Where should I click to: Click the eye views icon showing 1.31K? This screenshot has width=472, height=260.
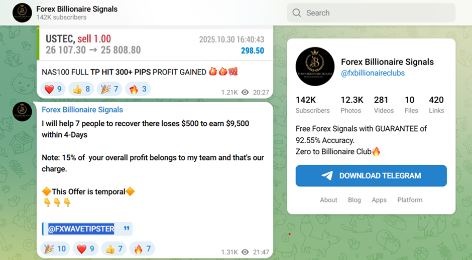[245, 252]
